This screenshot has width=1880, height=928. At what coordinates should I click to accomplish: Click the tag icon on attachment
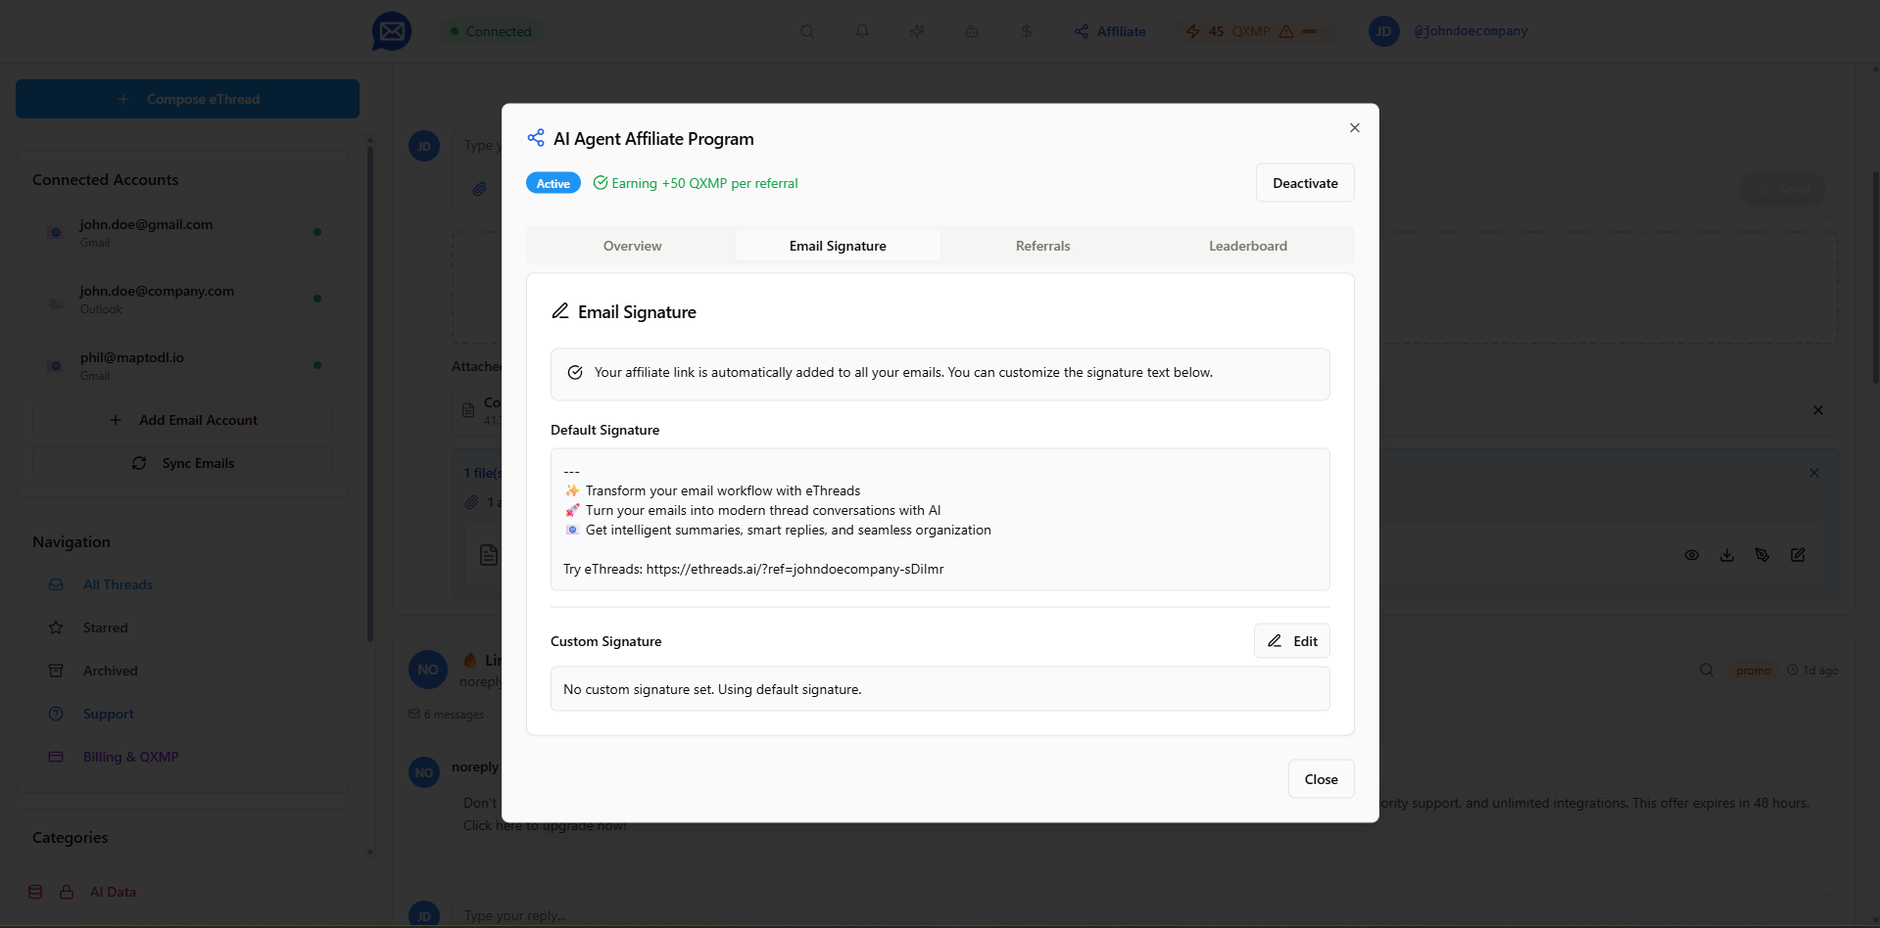[x=1762, y=555]
